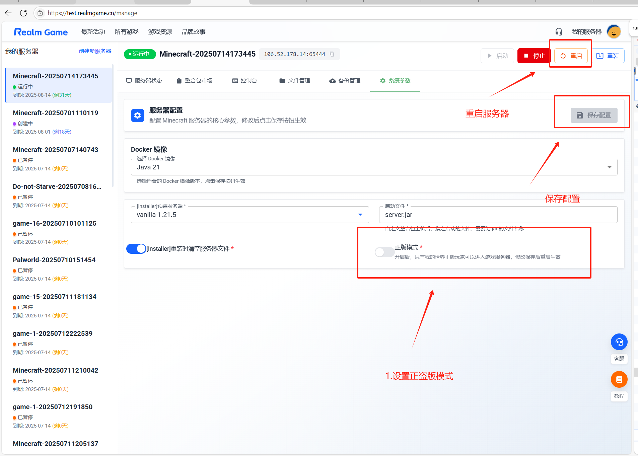Open 游戏资源 in top navigation

160,32
